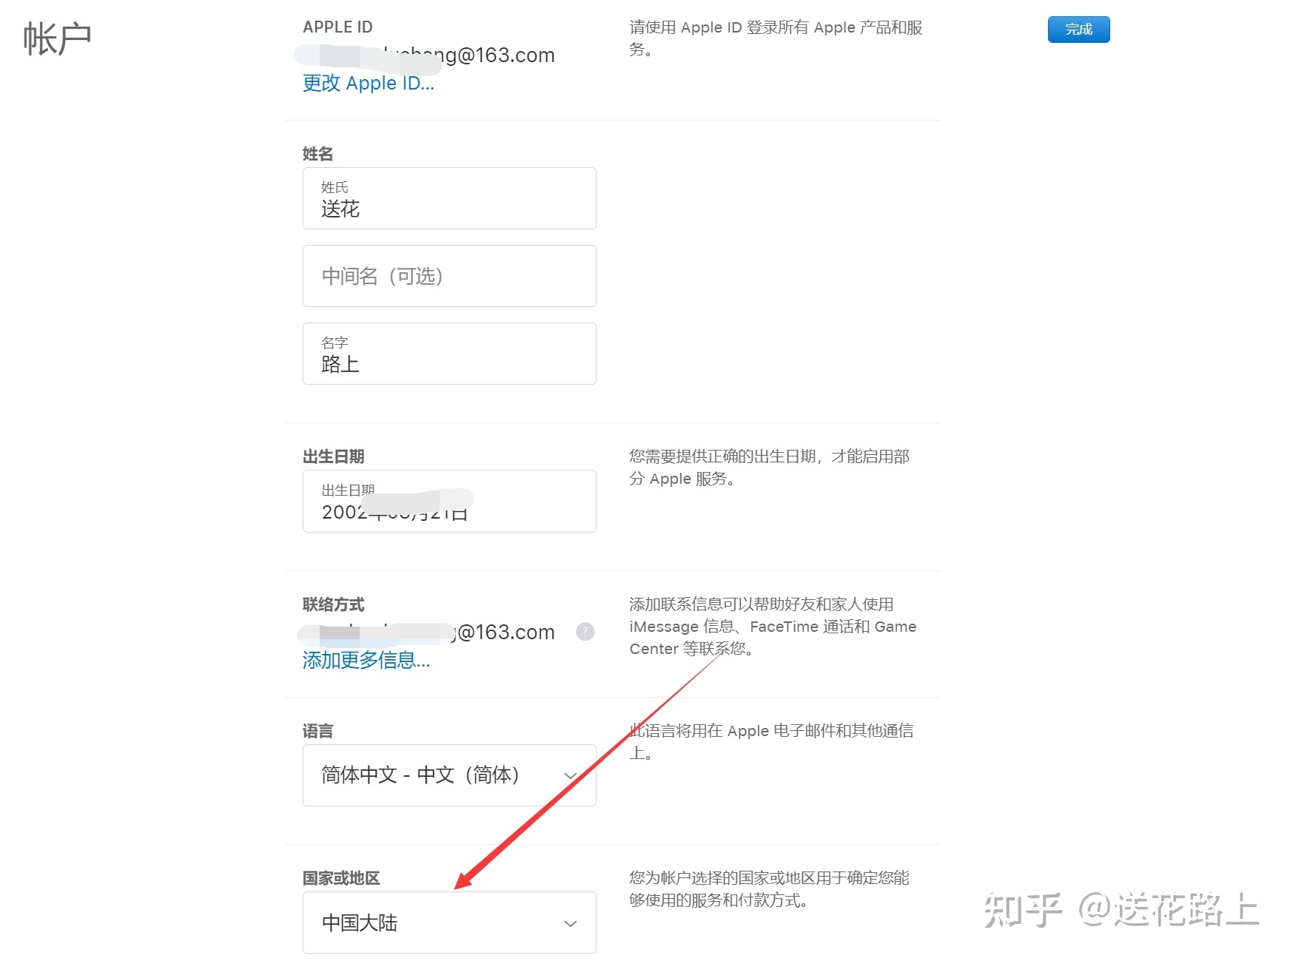
Task: Open the 添加更多信息 link
Action: pos(366,660)
